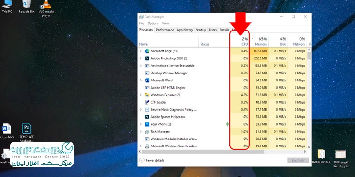Click the Microsoft Windows Search Indexer icon
The height and width of the screenshot is (177, 355).
pyautogui.click(x=147, y=146)
